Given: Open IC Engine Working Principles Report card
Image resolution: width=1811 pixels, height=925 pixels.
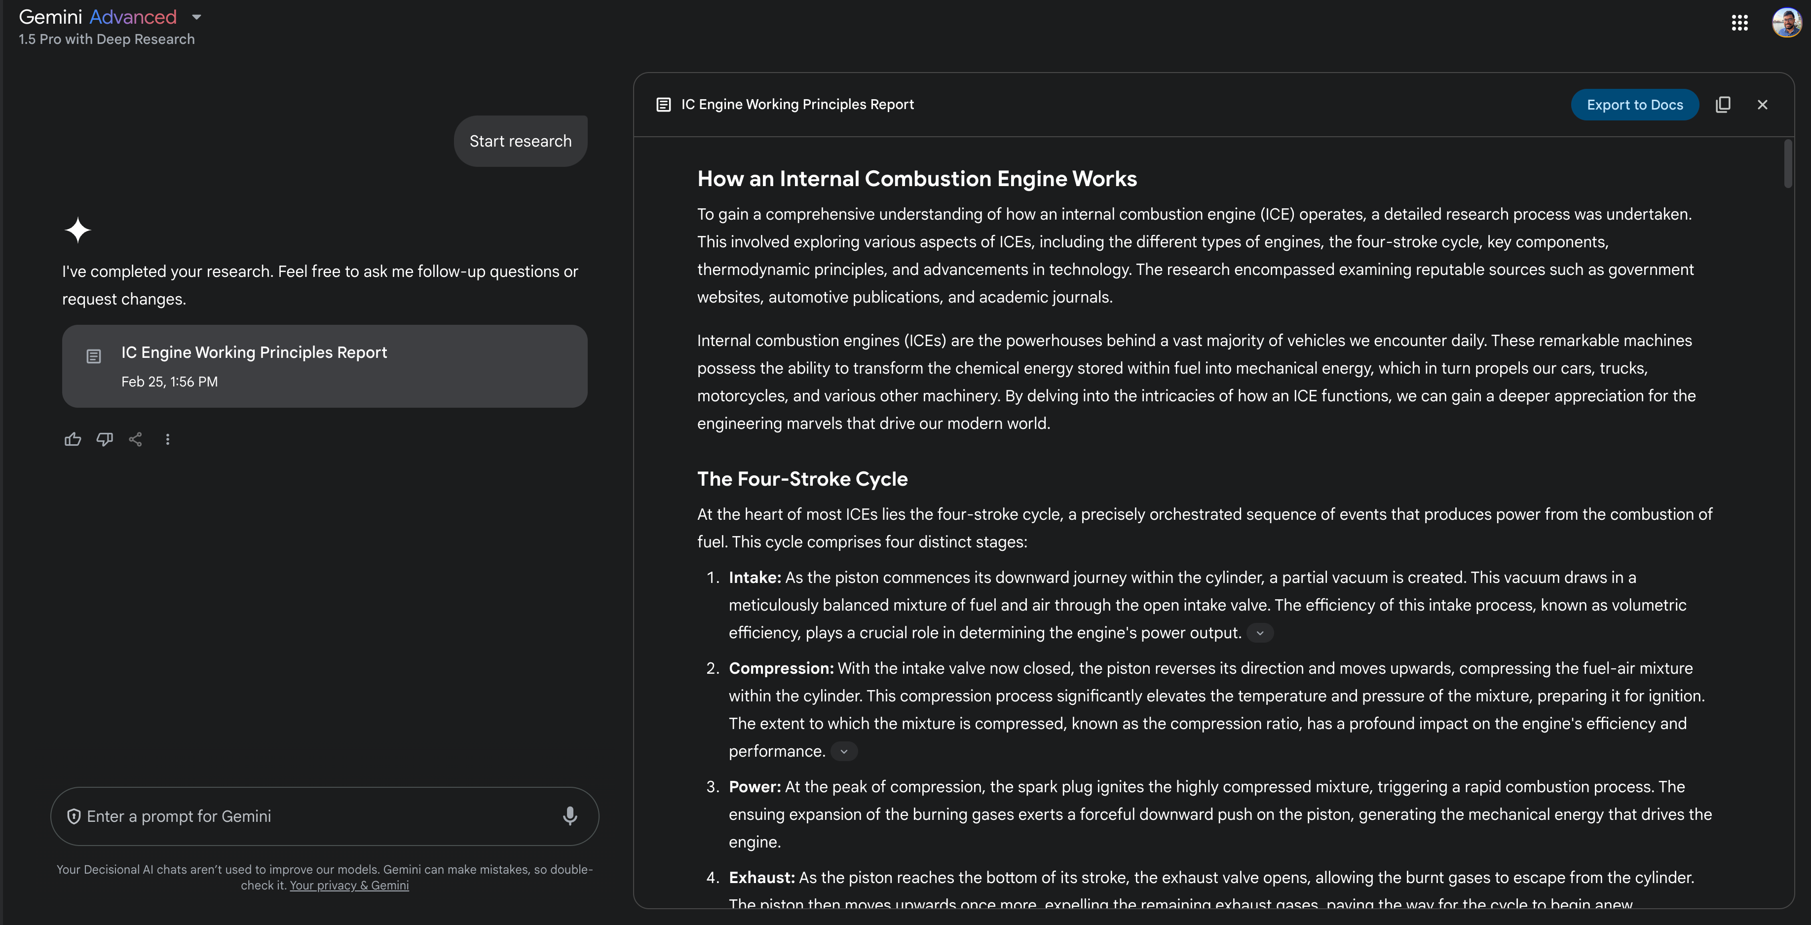Looking at the screenshot, I should [325, 366].
